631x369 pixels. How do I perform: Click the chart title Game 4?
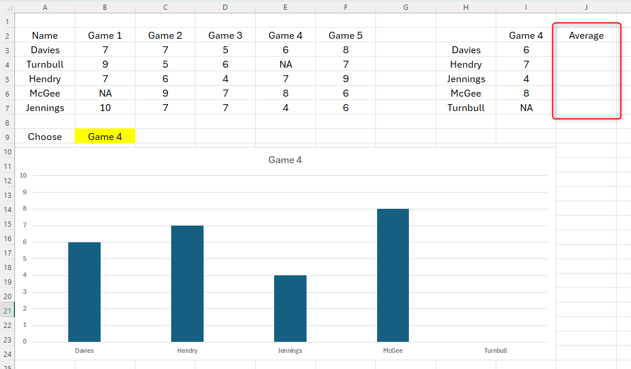click(x=285, y=160)
